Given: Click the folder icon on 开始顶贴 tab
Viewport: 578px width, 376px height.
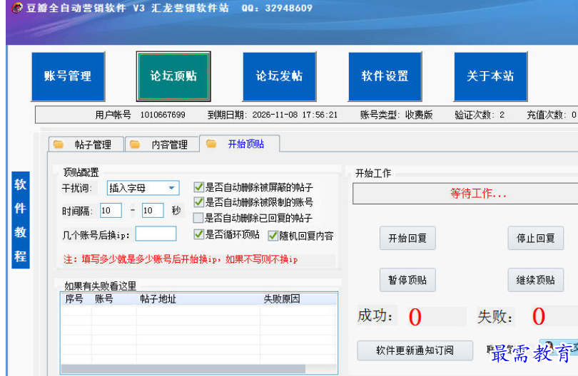Looking at the screenshot, I should tap(211, 144).
